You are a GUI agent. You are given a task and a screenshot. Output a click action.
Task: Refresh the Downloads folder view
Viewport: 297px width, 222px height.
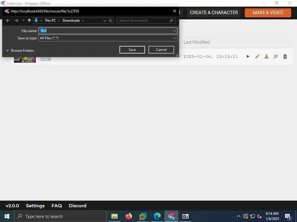[111, 21]
